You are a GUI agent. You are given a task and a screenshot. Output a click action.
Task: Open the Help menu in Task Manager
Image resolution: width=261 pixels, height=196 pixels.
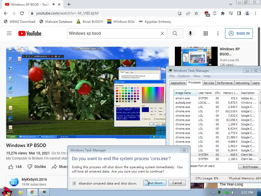(x=207, y=76)
